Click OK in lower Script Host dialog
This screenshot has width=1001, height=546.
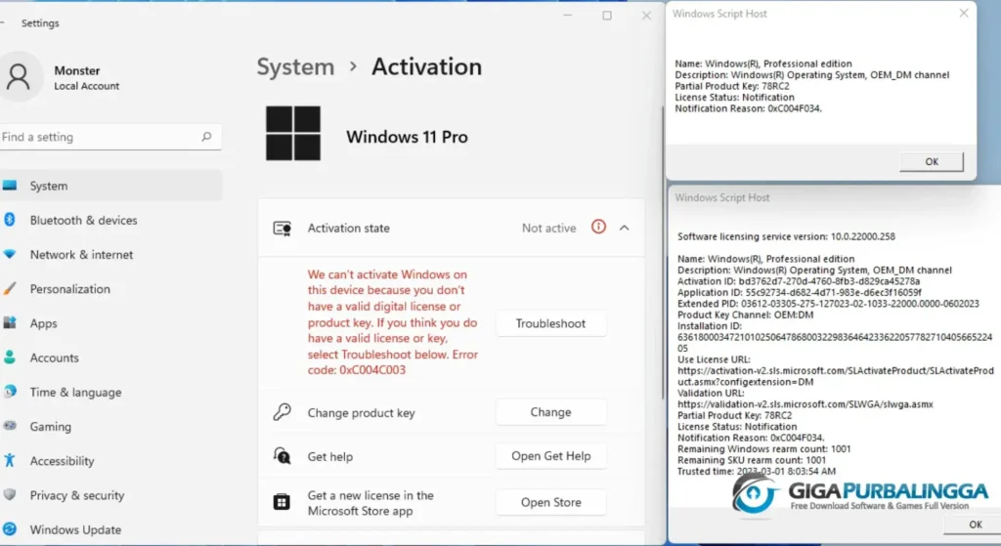[x=975, y=525]
